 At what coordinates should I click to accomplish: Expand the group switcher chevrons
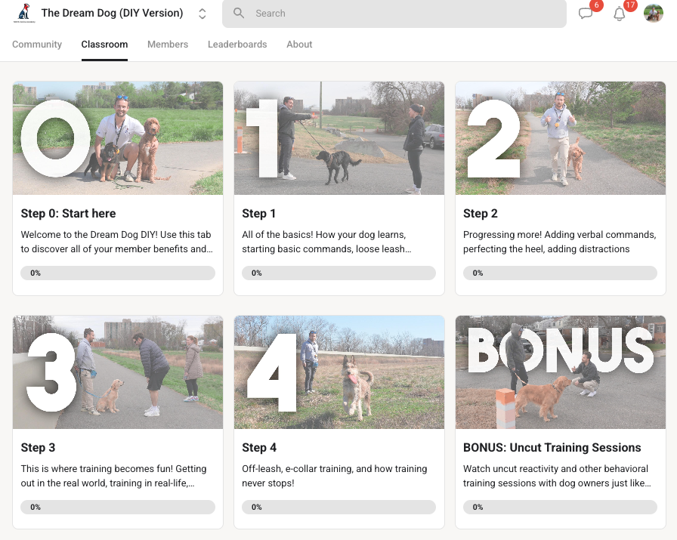click(x=202, y=14)
